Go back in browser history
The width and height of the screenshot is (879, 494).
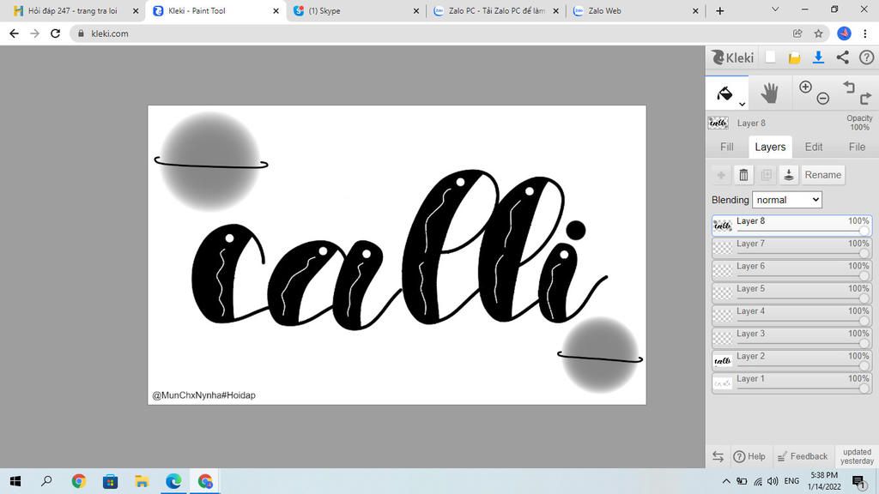[x=14, y=33]
